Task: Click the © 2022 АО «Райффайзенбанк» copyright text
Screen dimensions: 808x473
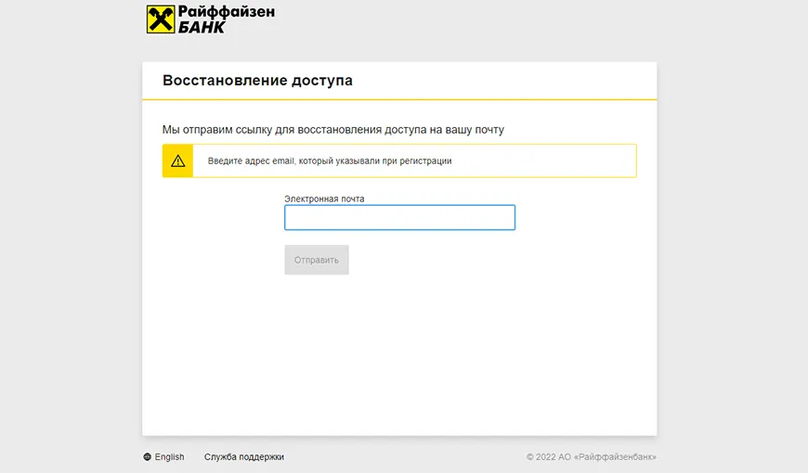Action: pos(591,457)
